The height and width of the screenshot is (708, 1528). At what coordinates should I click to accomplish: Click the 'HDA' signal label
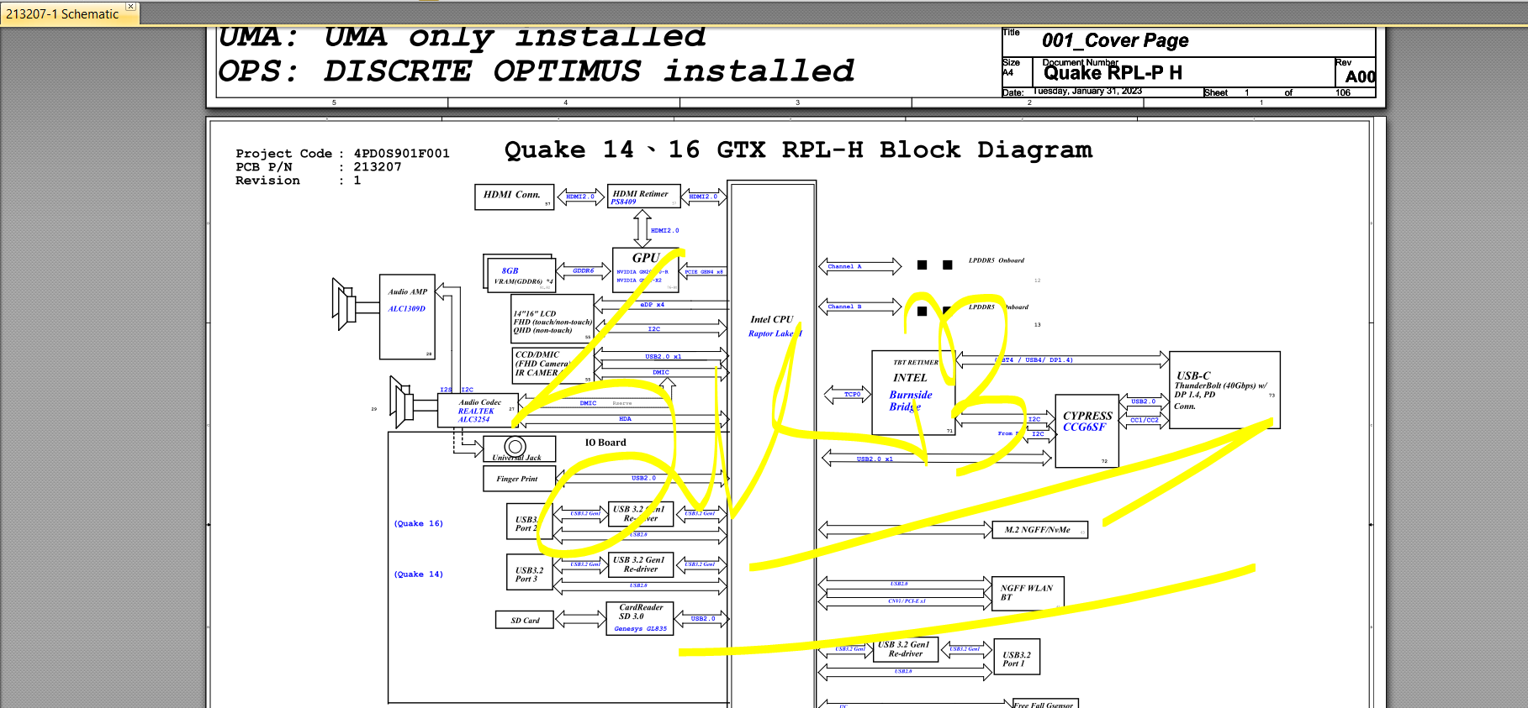tap(625, 418)
